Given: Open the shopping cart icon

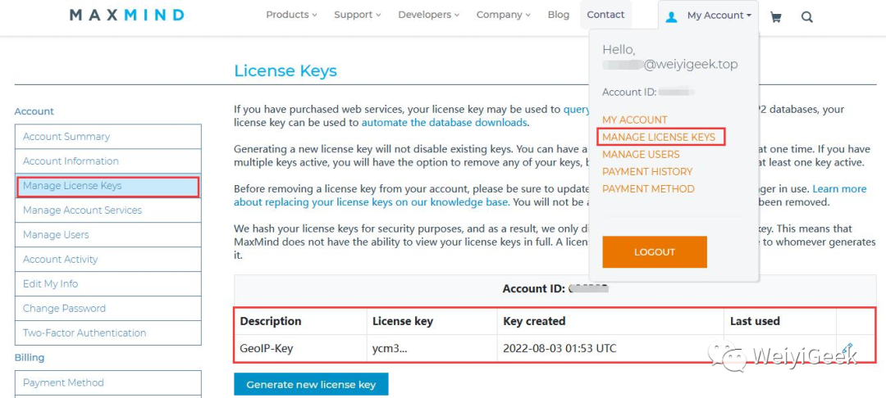Looking at the screenshot, I should click(x=776, y=16).
